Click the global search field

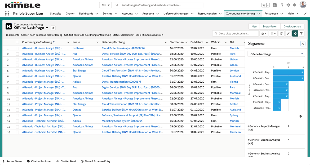click(x=157, y=5)
